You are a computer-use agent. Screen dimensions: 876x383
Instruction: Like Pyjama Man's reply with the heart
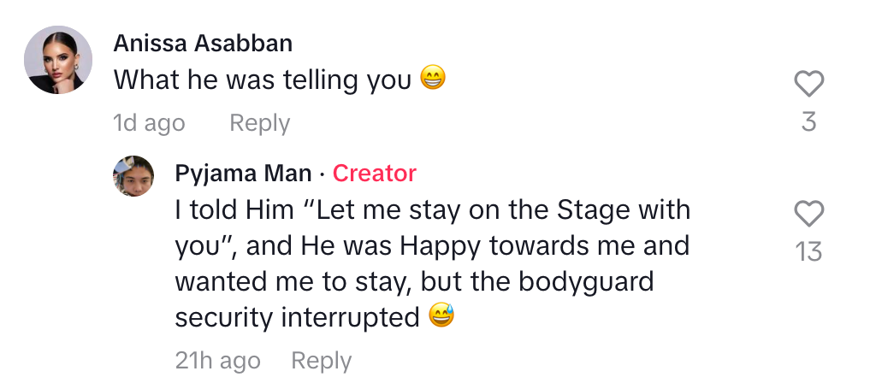[808, 213]
